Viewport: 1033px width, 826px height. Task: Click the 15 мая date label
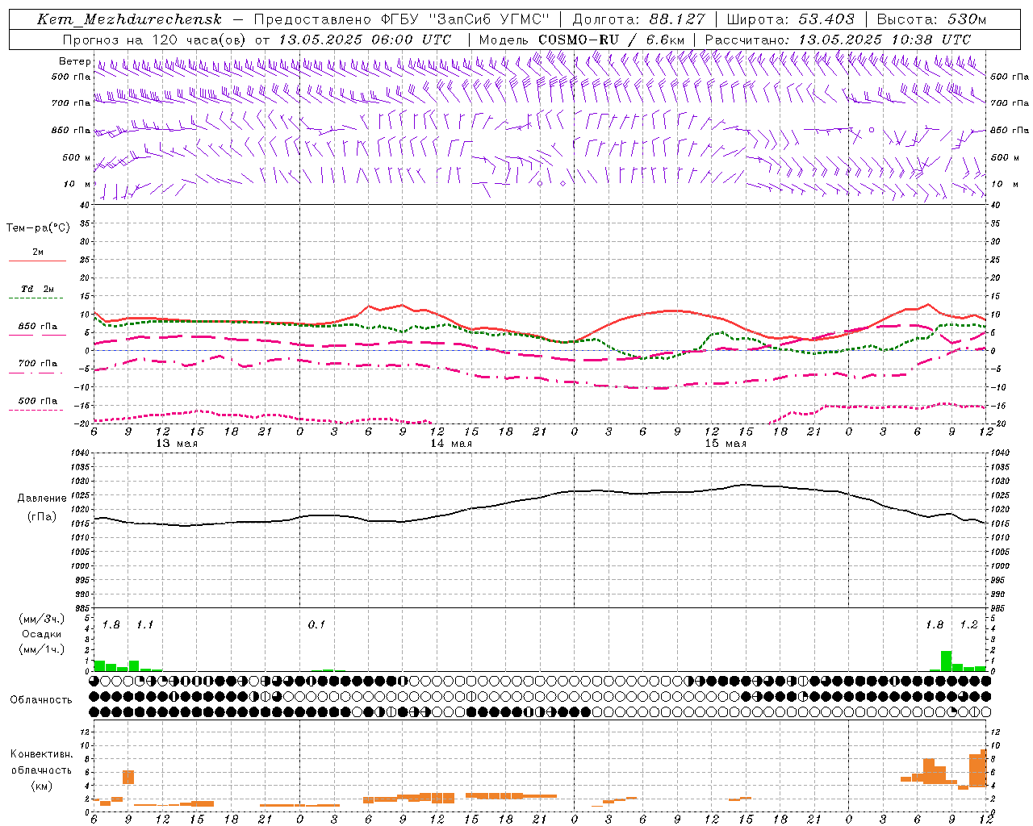[x=726, y=444]
